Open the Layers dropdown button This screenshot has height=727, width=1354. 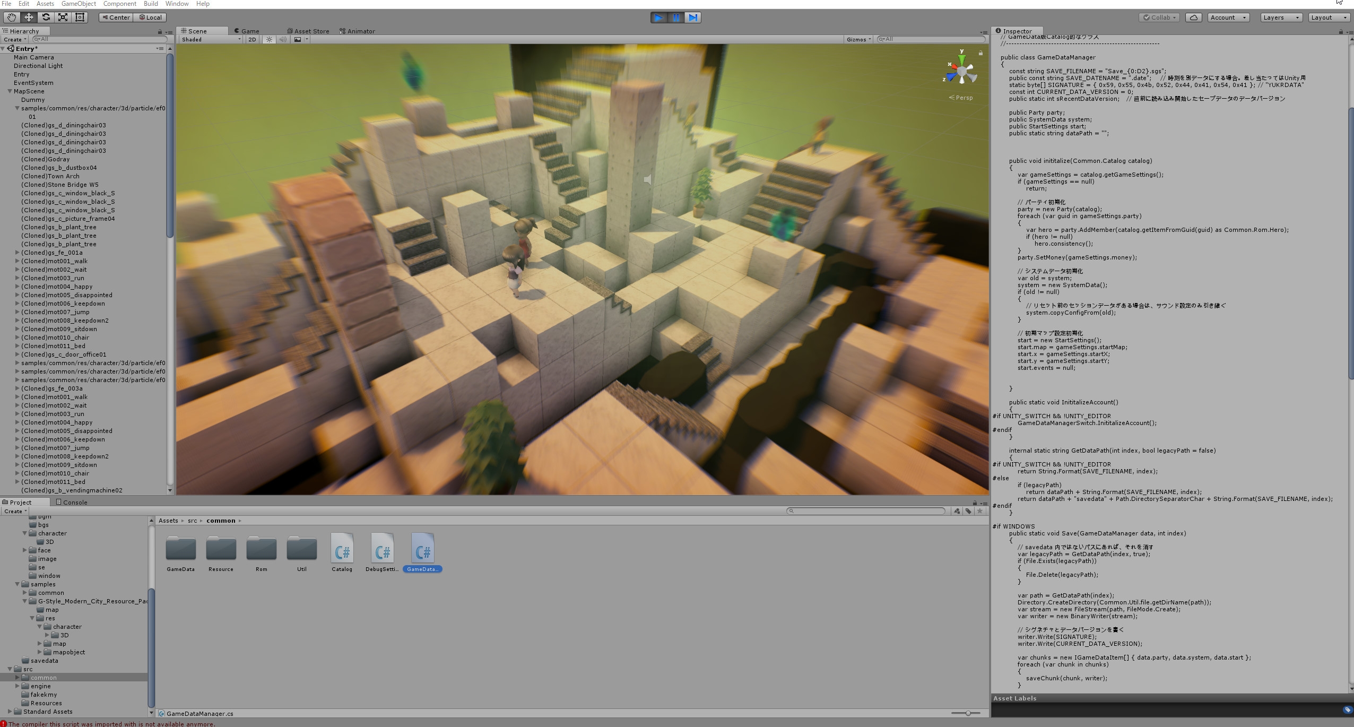(x=1281, y=18)
